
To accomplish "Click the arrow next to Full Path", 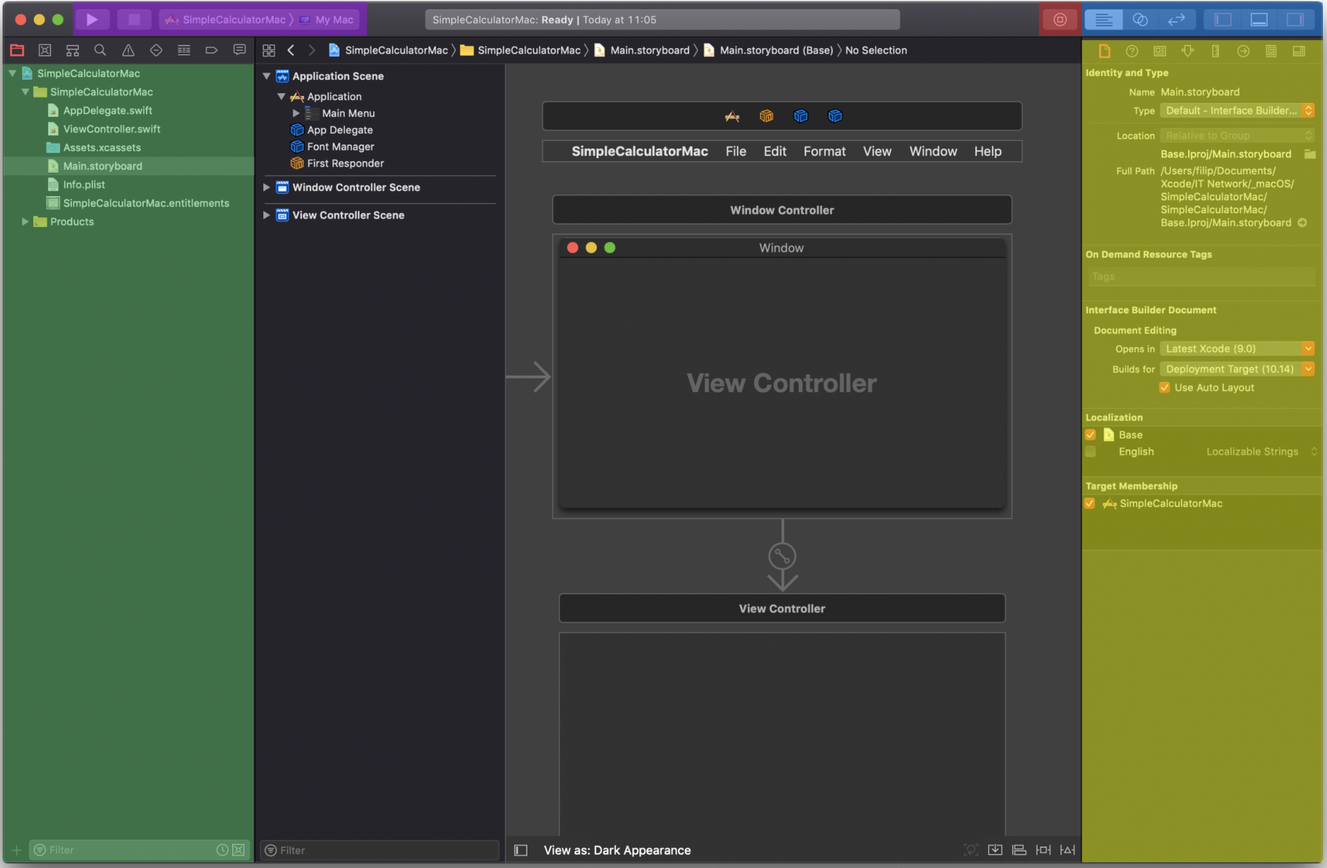I will [1302, 223].
